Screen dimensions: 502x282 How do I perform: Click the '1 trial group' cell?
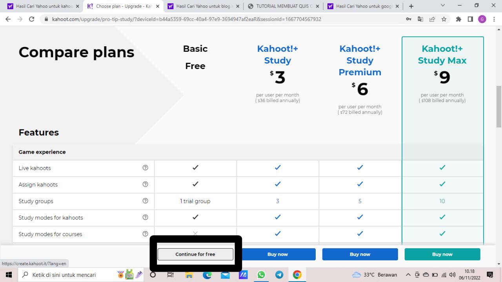pos(195,201)
